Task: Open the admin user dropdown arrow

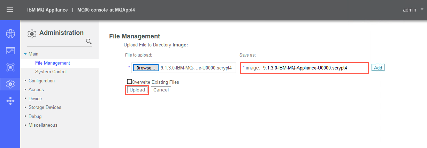Action: [422, 9]
